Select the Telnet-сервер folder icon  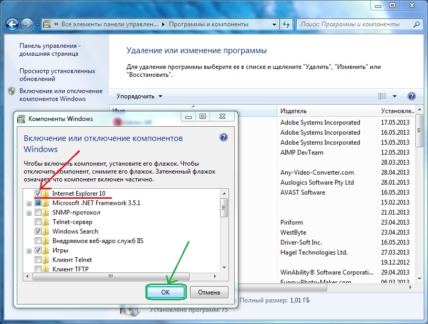point(46,222)
